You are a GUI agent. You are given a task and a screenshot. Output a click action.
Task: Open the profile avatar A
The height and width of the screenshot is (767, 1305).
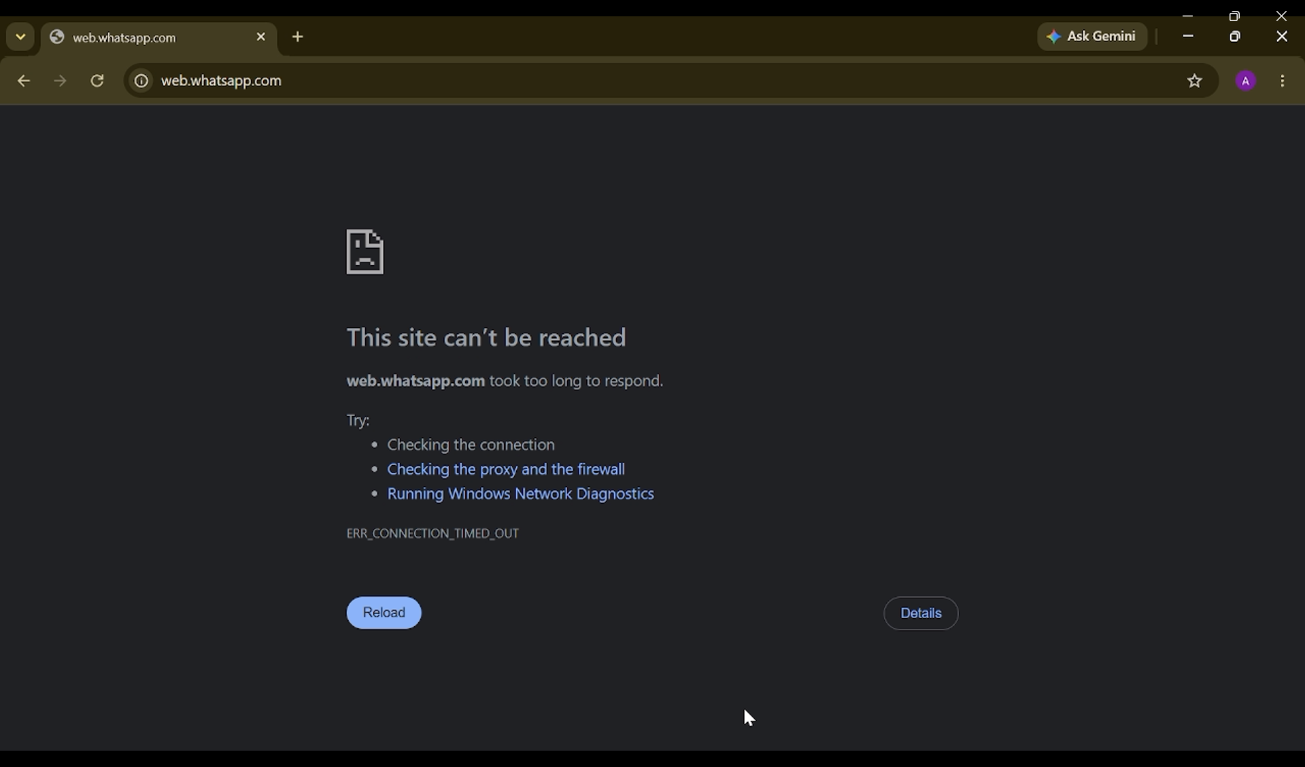pyautogui.click(x=1246, y=81)
